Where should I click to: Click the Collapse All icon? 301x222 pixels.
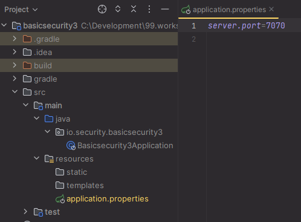[x=134, y=9]
